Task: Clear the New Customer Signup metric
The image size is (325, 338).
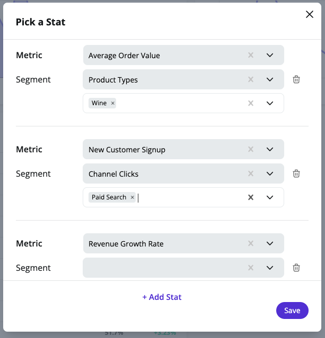Action: 251,149
